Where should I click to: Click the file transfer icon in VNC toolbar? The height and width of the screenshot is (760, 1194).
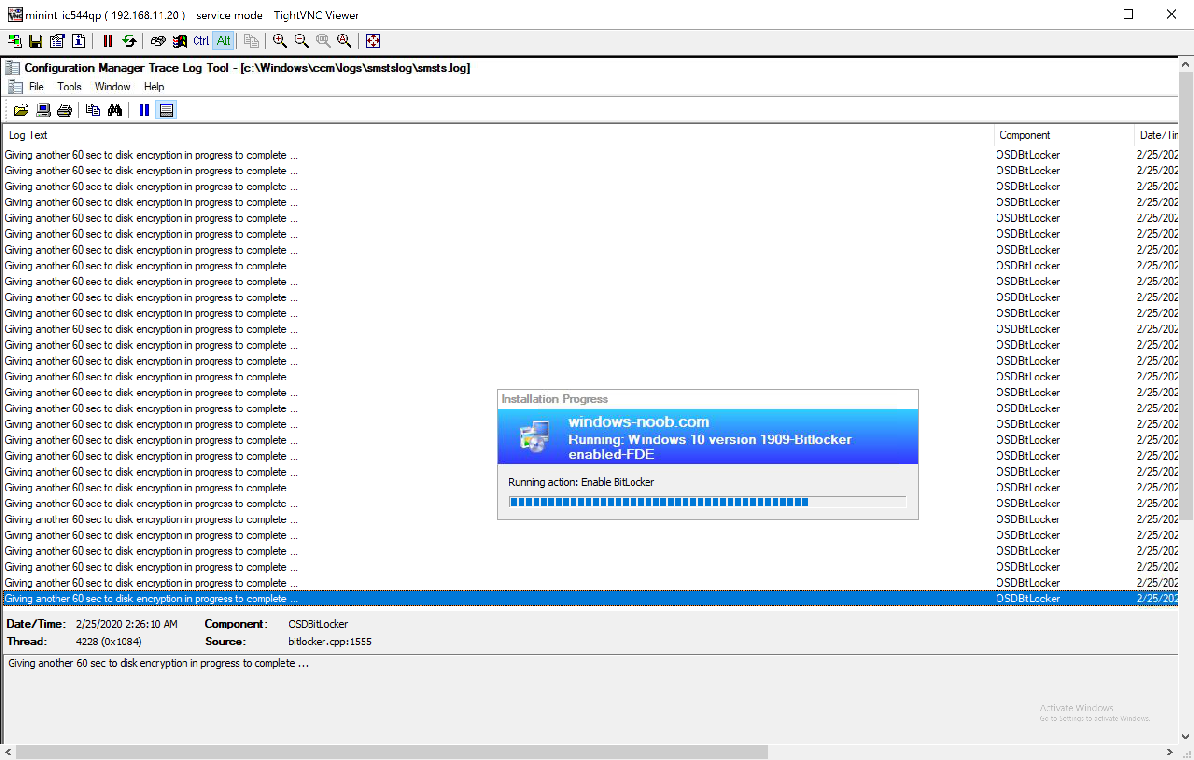coord(252,41)
